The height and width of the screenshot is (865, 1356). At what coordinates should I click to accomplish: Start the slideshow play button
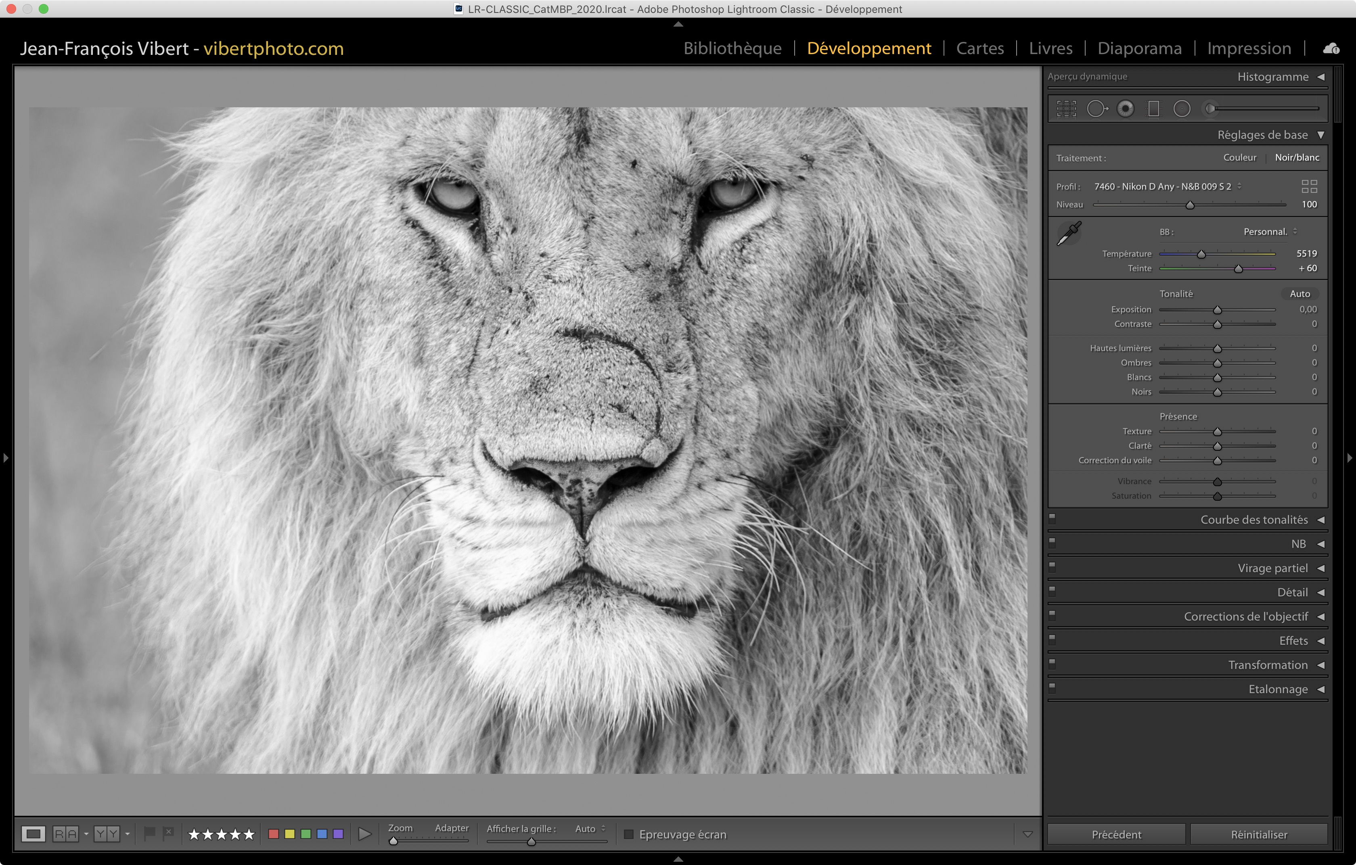pyautogui.click(x=365, y=834)
